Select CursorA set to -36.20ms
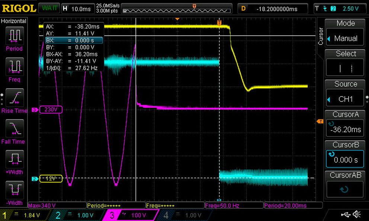 [345, 124]
